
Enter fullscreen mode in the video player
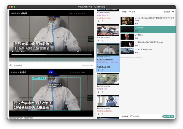84,51
